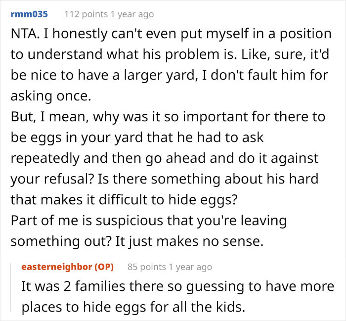Click the 112 points score label
346x321 pixels.
coord(86,14)
